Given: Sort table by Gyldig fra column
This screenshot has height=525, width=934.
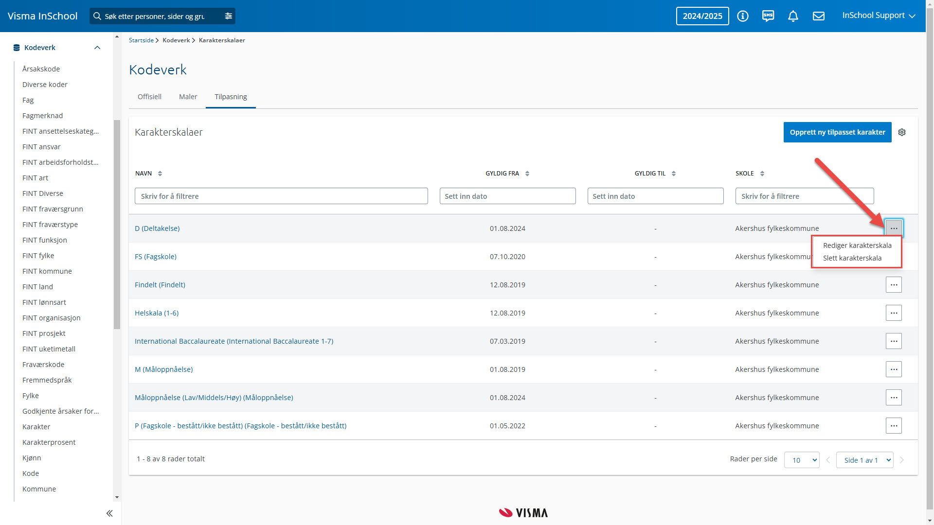Looking at the screenshot, I should click(527, 174).
